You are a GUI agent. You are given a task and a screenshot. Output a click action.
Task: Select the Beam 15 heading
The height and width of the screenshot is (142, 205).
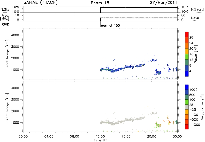(100, 3)
